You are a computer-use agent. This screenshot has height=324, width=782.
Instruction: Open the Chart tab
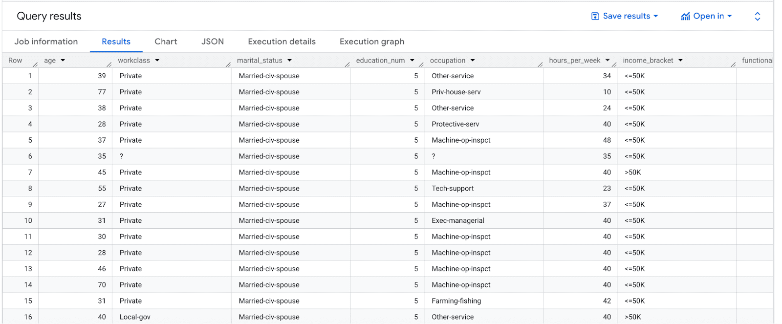point(166,42)
